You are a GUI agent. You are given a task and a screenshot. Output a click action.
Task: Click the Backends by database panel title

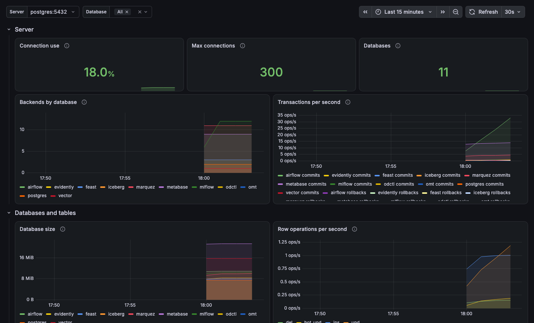[x=48, y=102]
